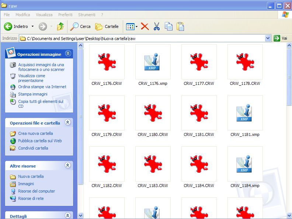Viewport: 292px width, 219px height.
Task: Open the Views mode toolbar button
Action: 130,27
